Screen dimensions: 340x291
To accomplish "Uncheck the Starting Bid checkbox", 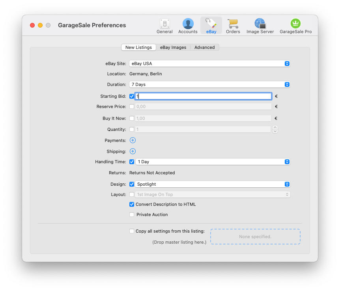I will pos(132,96).
